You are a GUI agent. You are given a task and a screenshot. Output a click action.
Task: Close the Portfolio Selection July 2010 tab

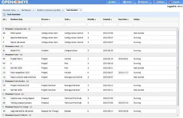point(63,10)
